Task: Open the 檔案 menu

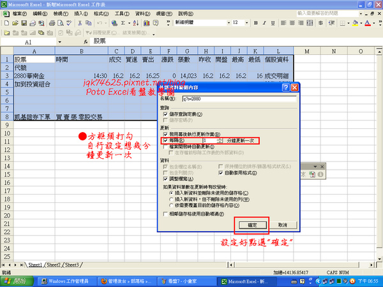Action: click(x=20, y=13)
